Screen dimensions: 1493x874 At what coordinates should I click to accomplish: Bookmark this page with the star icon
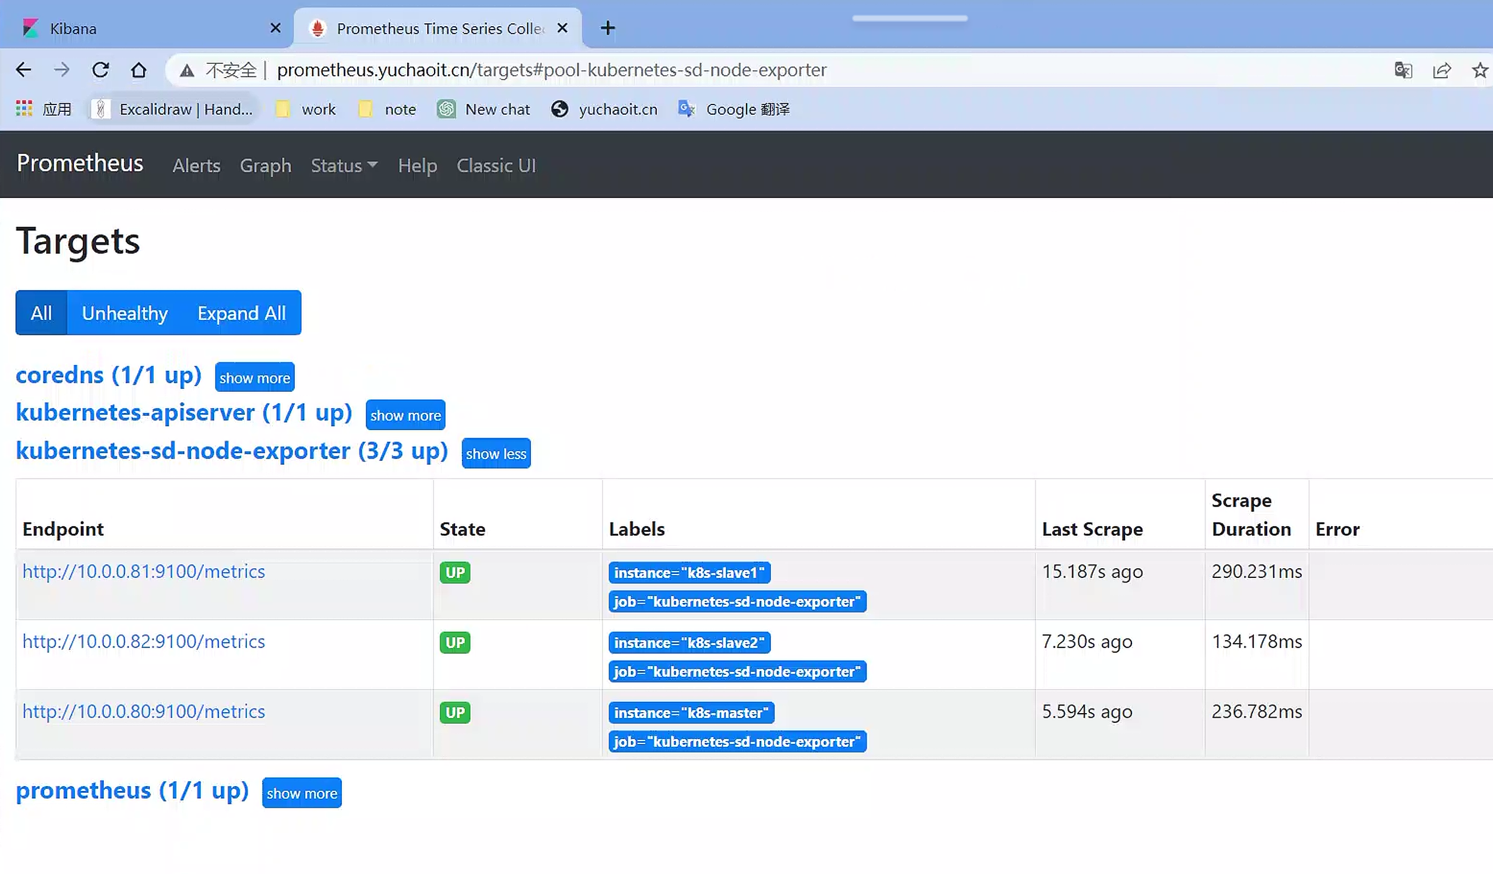click(1479, 70)
